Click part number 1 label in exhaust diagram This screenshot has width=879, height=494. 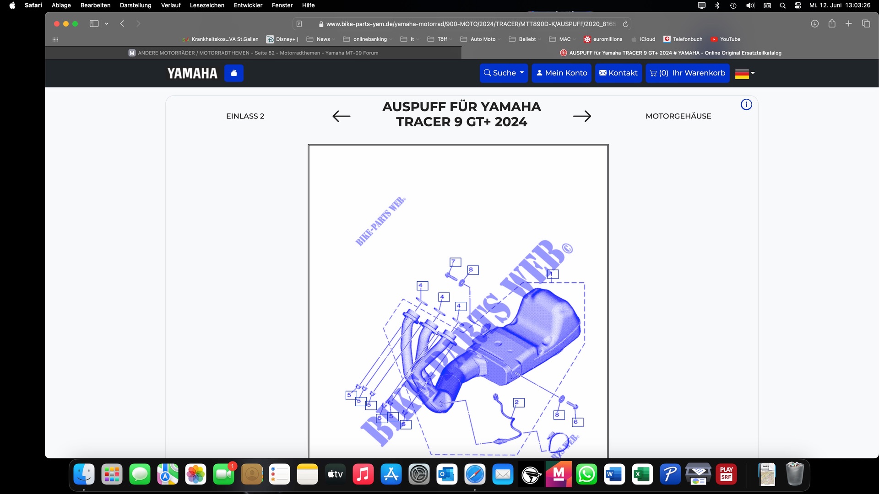point(553,274)
